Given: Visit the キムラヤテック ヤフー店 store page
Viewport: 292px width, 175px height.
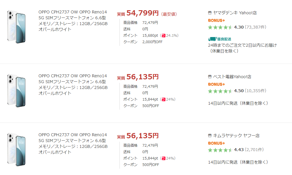Looking at the screenshot, I should point(236,136).
